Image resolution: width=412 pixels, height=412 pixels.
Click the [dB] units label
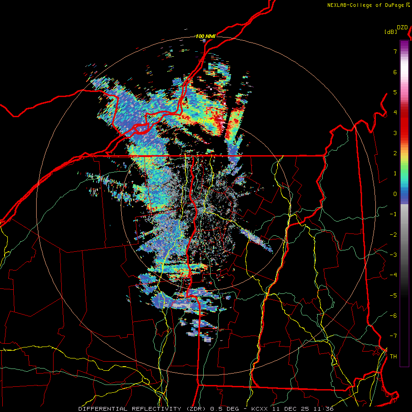[x=391, y=32]
